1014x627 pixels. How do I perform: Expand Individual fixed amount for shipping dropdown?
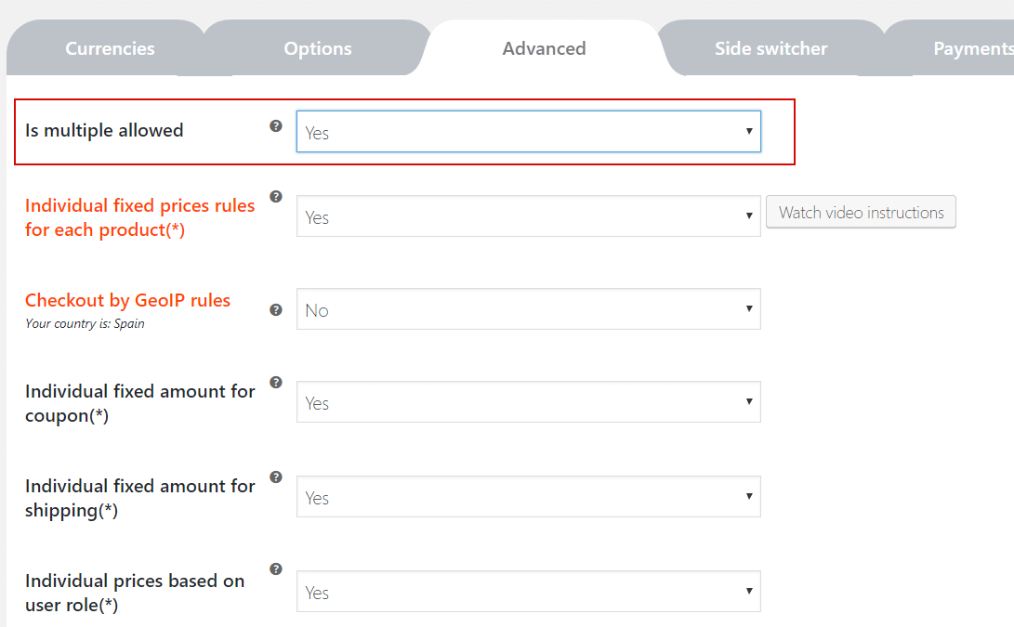point(528,497)
